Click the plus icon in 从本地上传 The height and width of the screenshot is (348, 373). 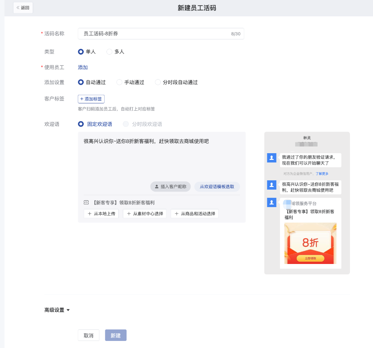click(x=89, y=213)
